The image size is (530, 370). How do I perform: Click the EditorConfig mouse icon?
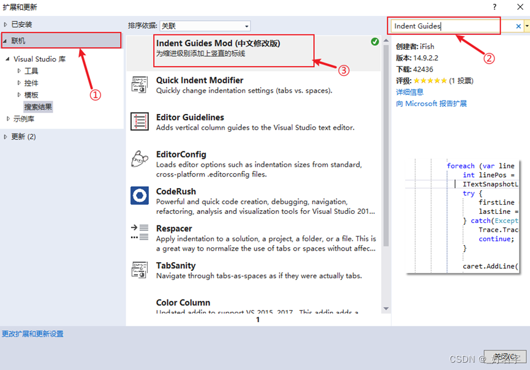(139, 159)
